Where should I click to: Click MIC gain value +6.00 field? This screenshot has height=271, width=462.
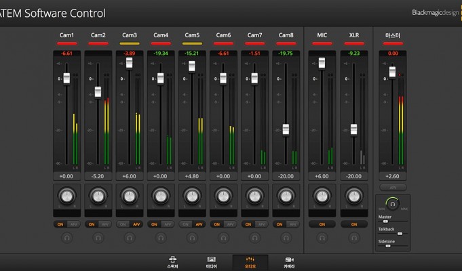click(322, 176)
